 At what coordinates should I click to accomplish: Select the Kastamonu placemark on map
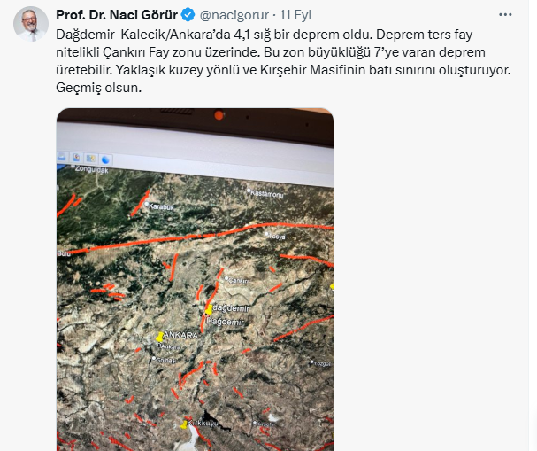(265, 193)
